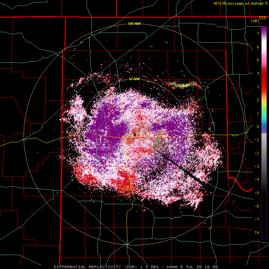Click the vertical ZDR color bar

click(264, 133)
